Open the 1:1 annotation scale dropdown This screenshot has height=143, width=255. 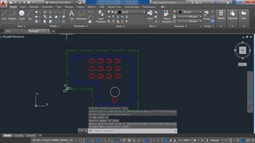[184, 140]
